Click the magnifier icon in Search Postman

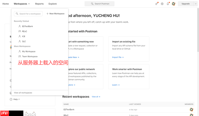tap(92, 4)
